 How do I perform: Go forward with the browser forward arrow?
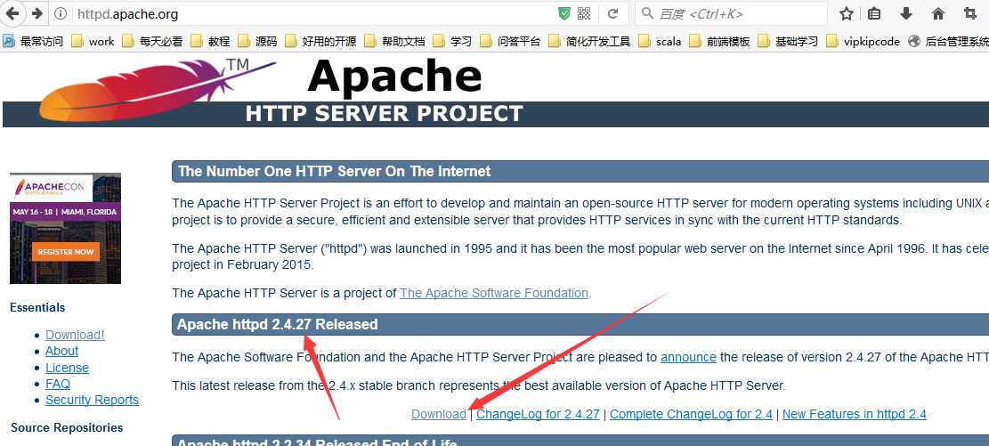coord(37,13)
